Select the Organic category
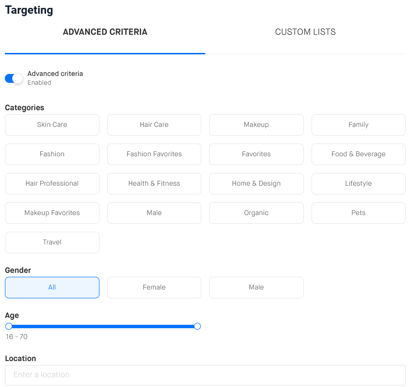The image size is (411, 387). pos(256,213)
